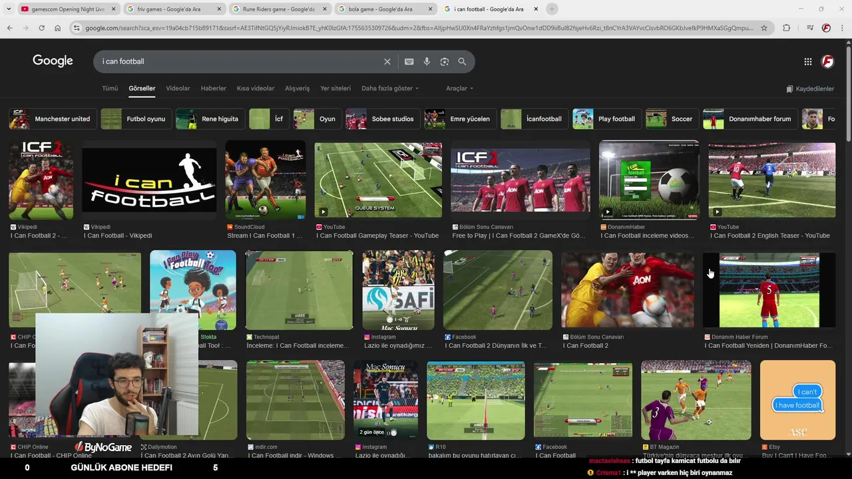The image size is (852, 479).
Task: Filter by 'Manchester united' chip
Action: pos(53,119)
